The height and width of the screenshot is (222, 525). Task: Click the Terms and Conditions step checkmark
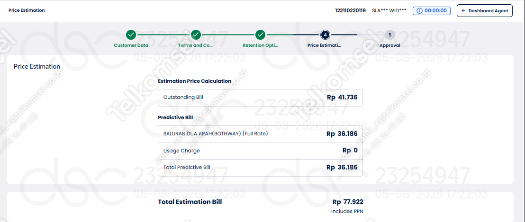[196, 35]
